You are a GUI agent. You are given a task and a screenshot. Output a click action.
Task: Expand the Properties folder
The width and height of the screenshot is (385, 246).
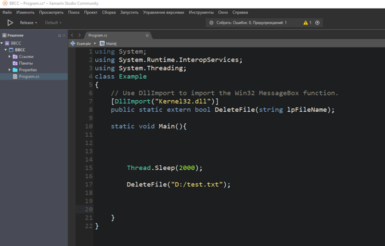point(10,70)
